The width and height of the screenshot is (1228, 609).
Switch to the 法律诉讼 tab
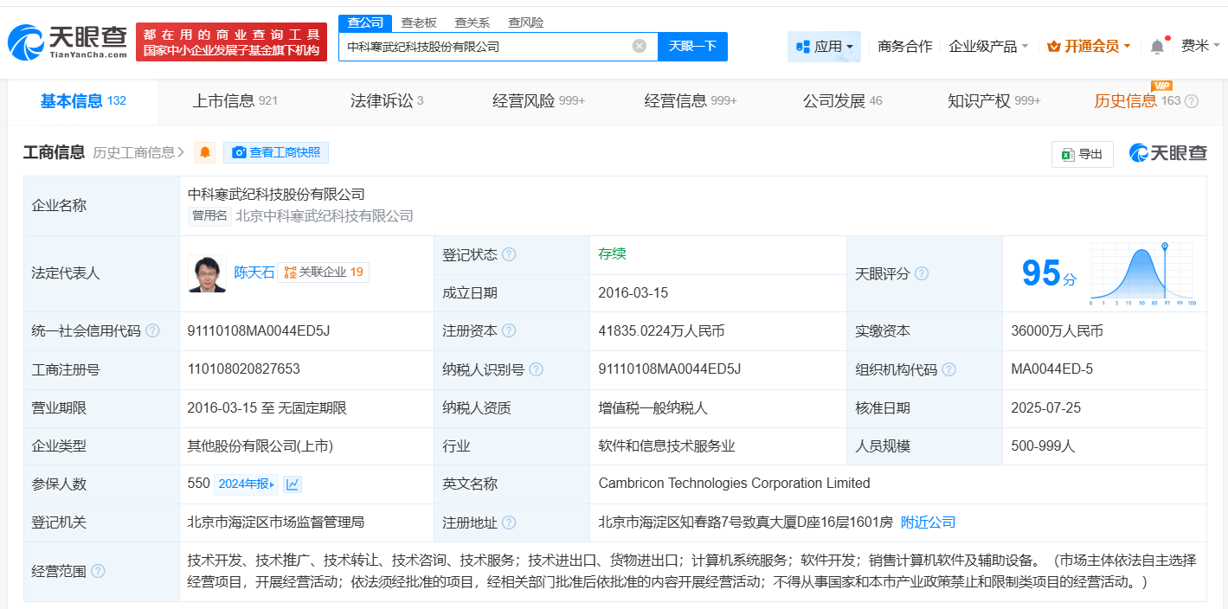[x=381, y=100]
